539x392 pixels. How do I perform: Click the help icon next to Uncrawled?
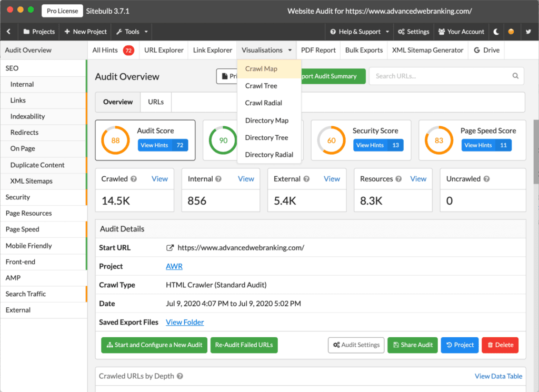click(x=486, y=179)
